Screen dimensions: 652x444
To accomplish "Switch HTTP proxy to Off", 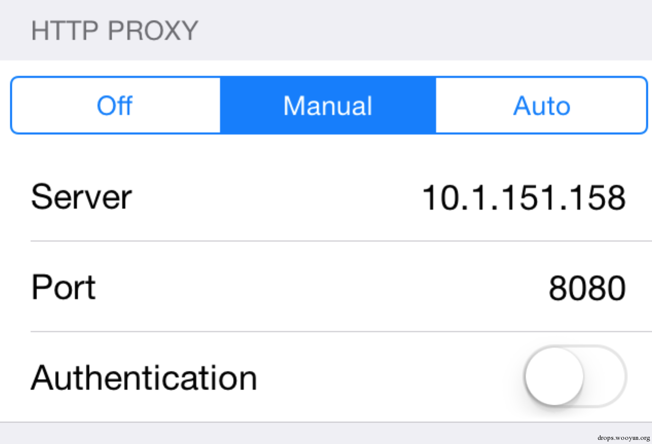I will pyautogui.click(x=116, y=105).
